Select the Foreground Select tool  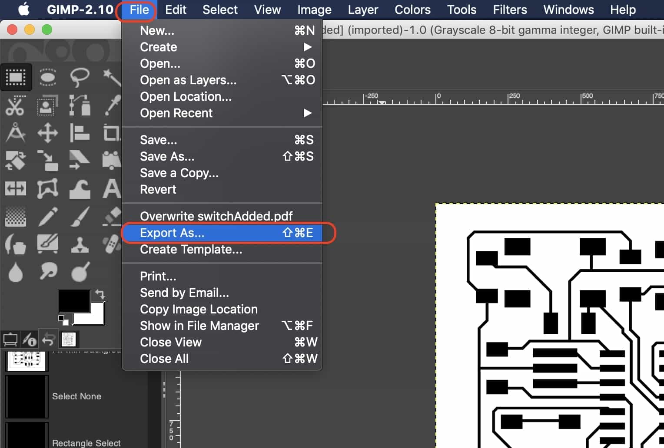pyautogui.click(x=47, y=105)
